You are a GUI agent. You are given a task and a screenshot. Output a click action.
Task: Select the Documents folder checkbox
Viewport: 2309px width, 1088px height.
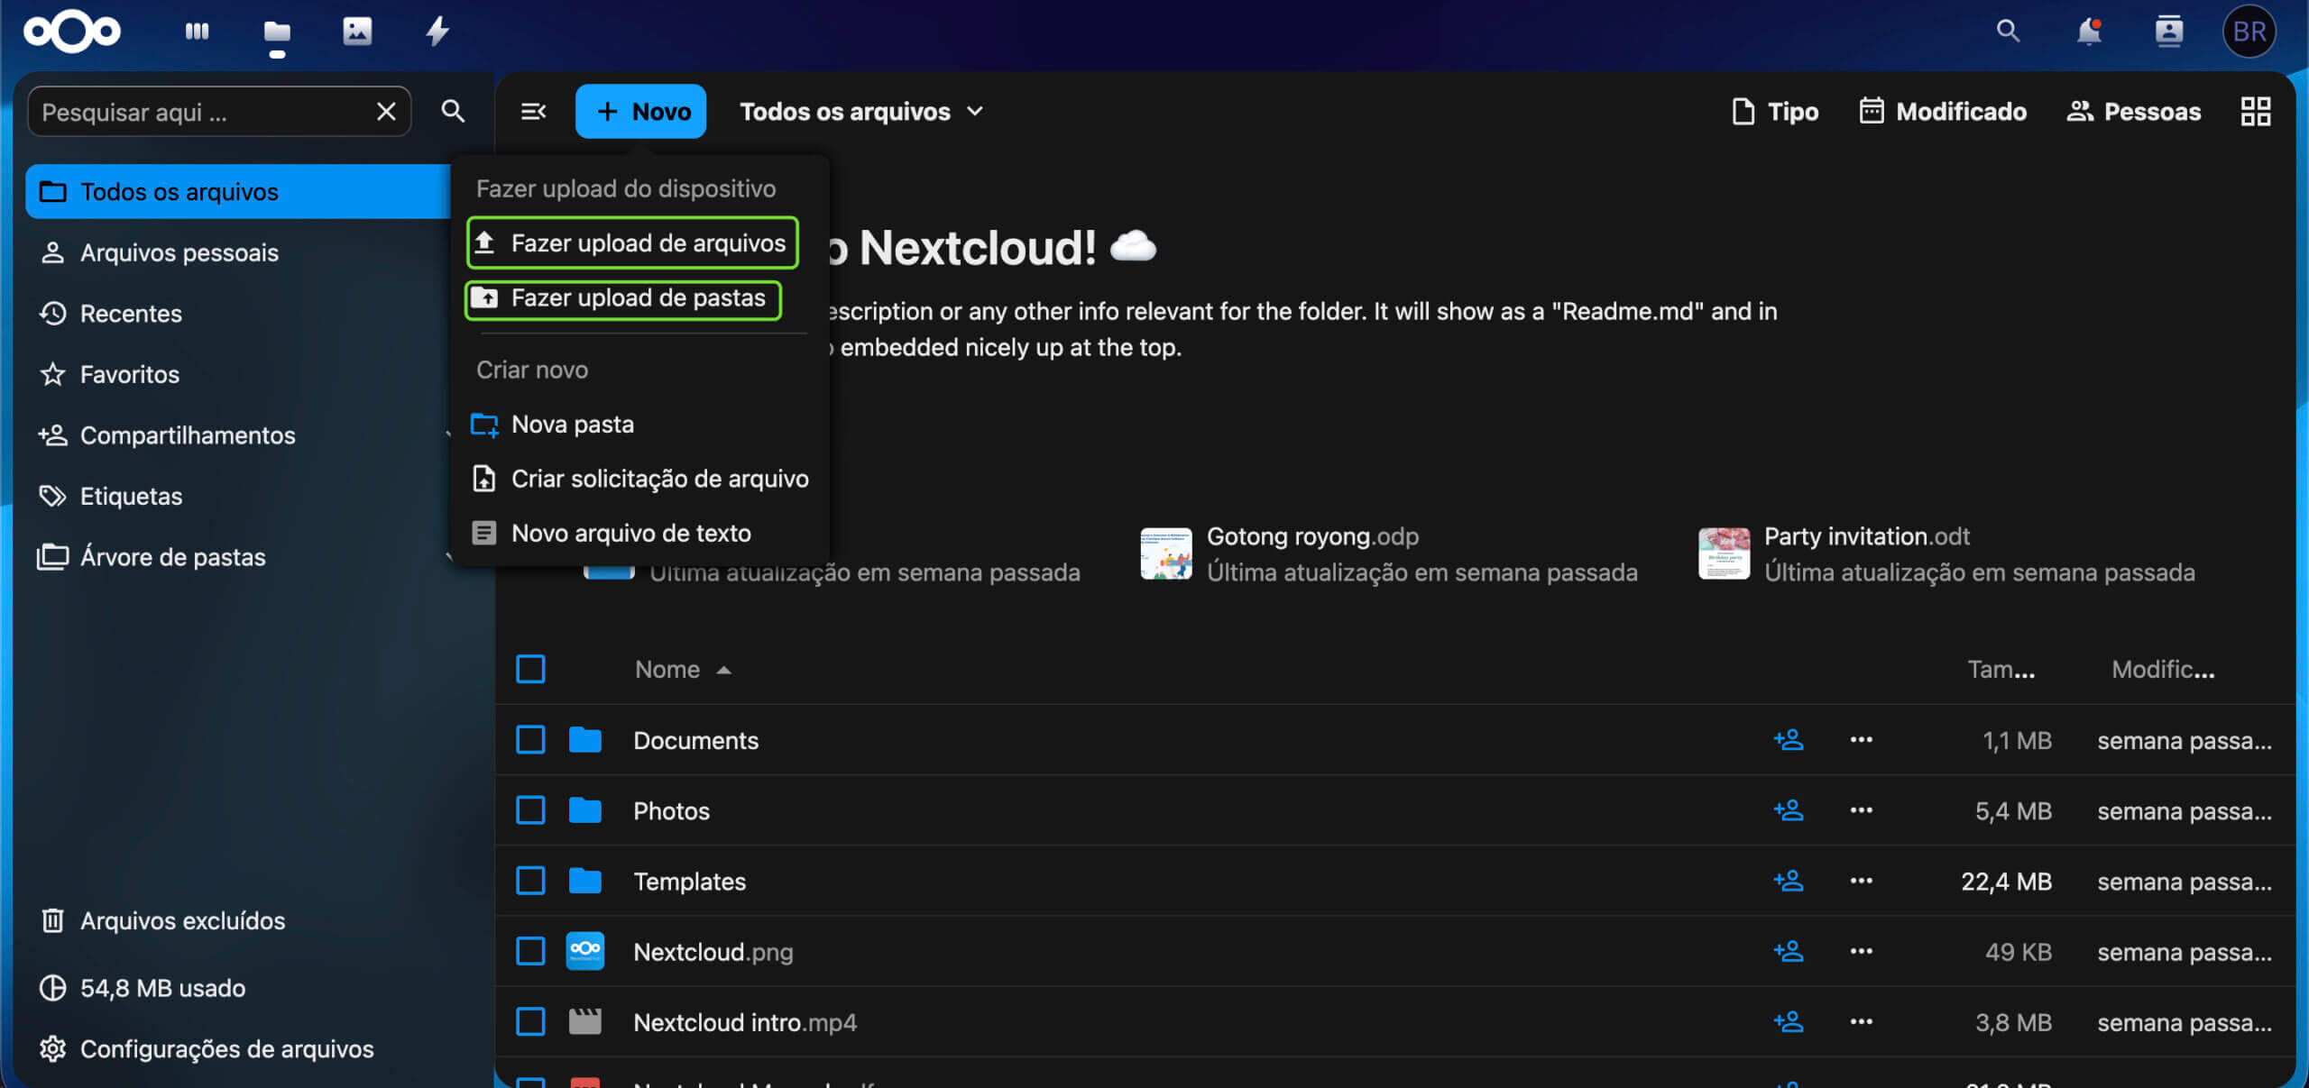coord(530,740)
